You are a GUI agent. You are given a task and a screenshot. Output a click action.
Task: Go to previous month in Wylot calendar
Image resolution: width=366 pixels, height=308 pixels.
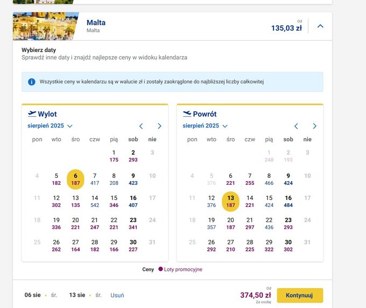(141, 126)
